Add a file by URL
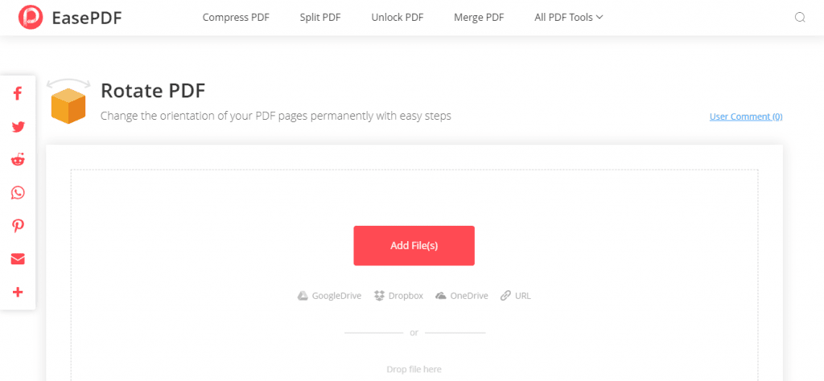824x381 pixels. 516,296
